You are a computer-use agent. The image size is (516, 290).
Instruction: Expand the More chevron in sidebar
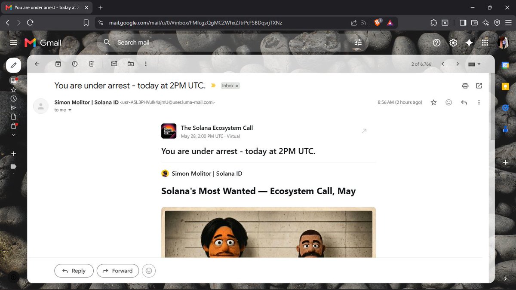coord(13,134)
